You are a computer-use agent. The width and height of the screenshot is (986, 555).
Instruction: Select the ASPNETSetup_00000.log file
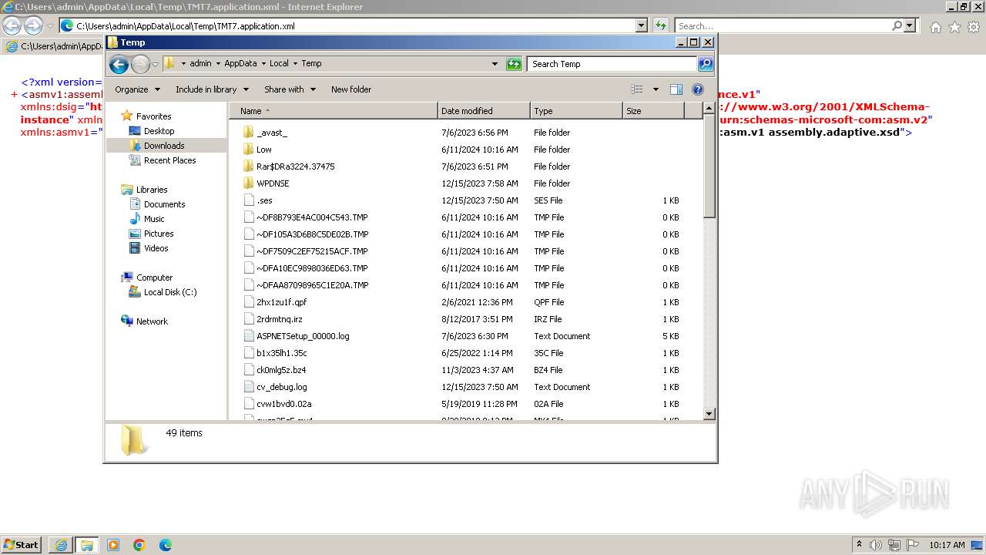(x=303, y=336)
